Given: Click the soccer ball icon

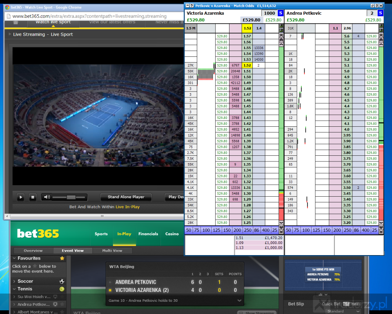Looking at the screenshot, I should point(62,281).
